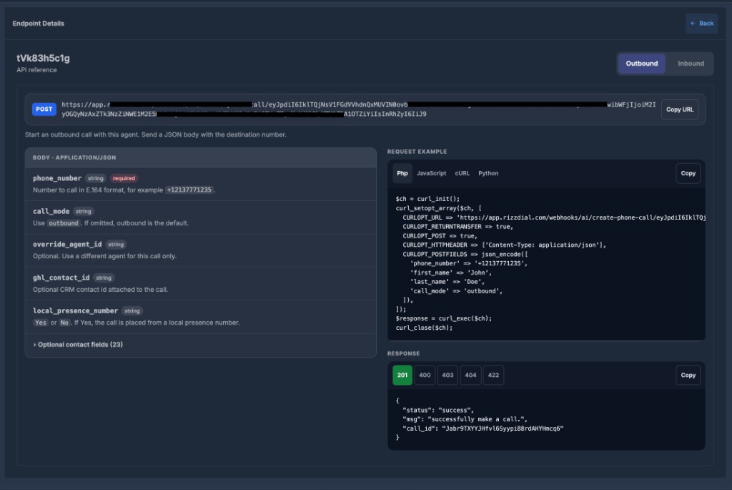Copy the endpoint URL

pyautogui.click(x=679, y=109)
